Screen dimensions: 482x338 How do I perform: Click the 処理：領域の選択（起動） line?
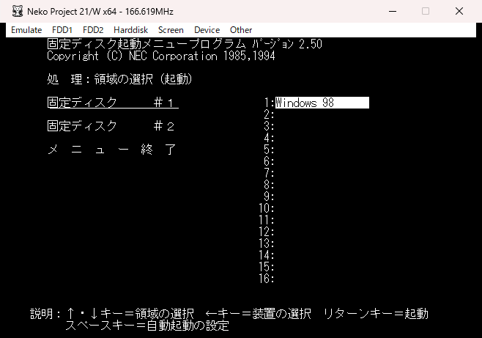tap(120, 79)
